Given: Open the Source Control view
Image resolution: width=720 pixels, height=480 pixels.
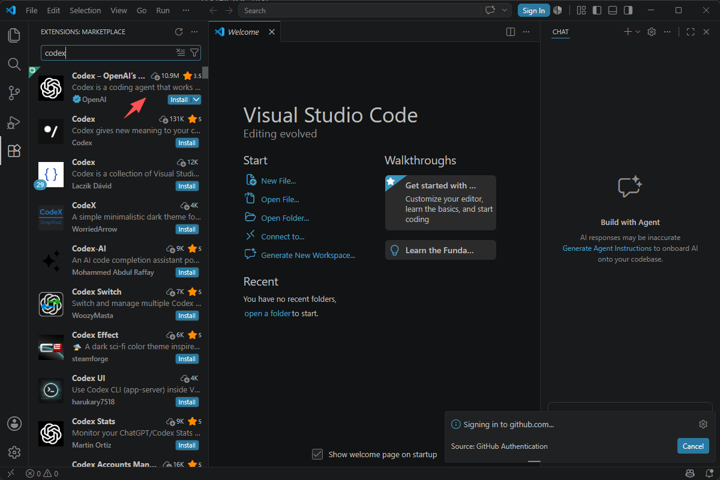Looking at the screenshot, I should click(14, 93).
